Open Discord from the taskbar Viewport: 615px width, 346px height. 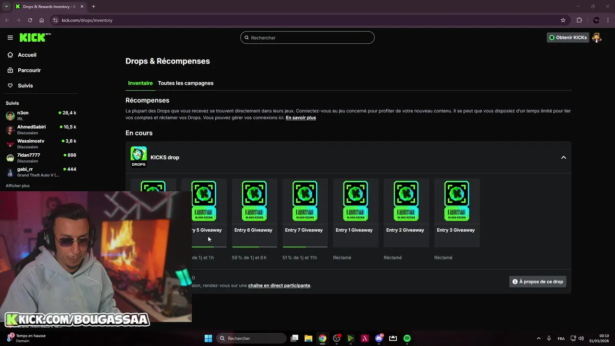(x=379, y=338)
